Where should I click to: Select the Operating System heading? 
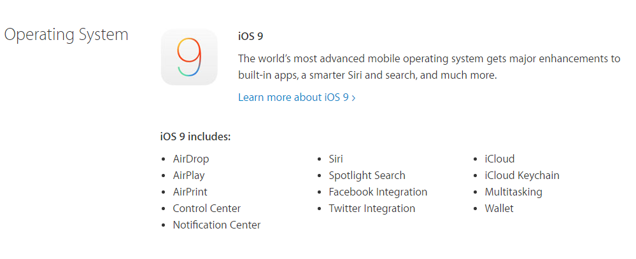pos(66,35)
